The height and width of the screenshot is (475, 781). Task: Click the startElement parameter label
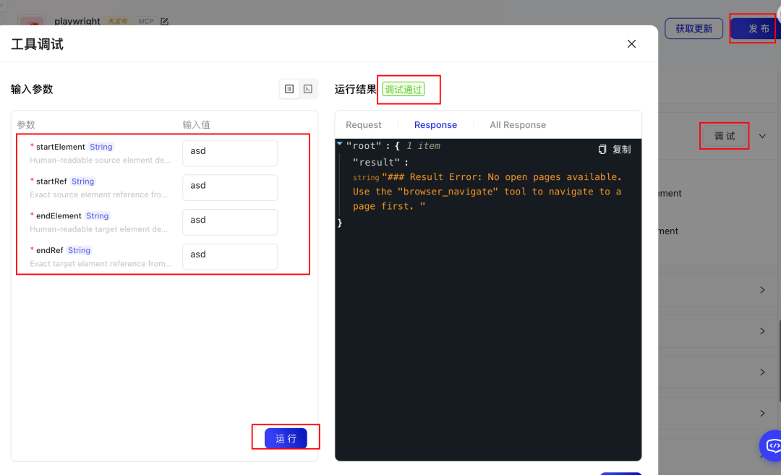pos(60,147)
